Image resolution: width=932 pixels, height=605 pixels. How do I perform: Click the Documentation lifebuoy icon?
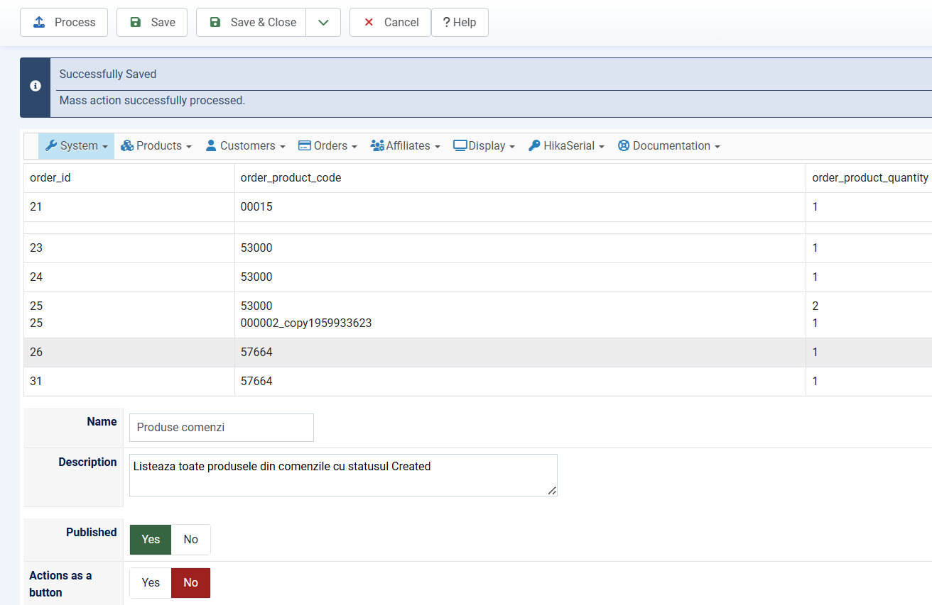click(x=624, y=145)
